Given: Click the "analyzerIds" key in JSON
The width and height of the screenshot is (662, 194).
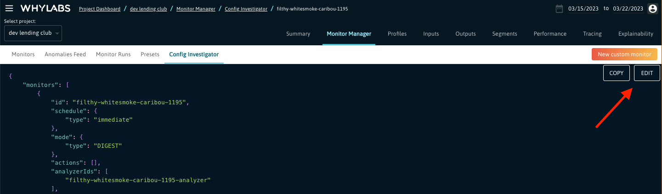Looking at the screenshot, I should (x=74, y=172).
